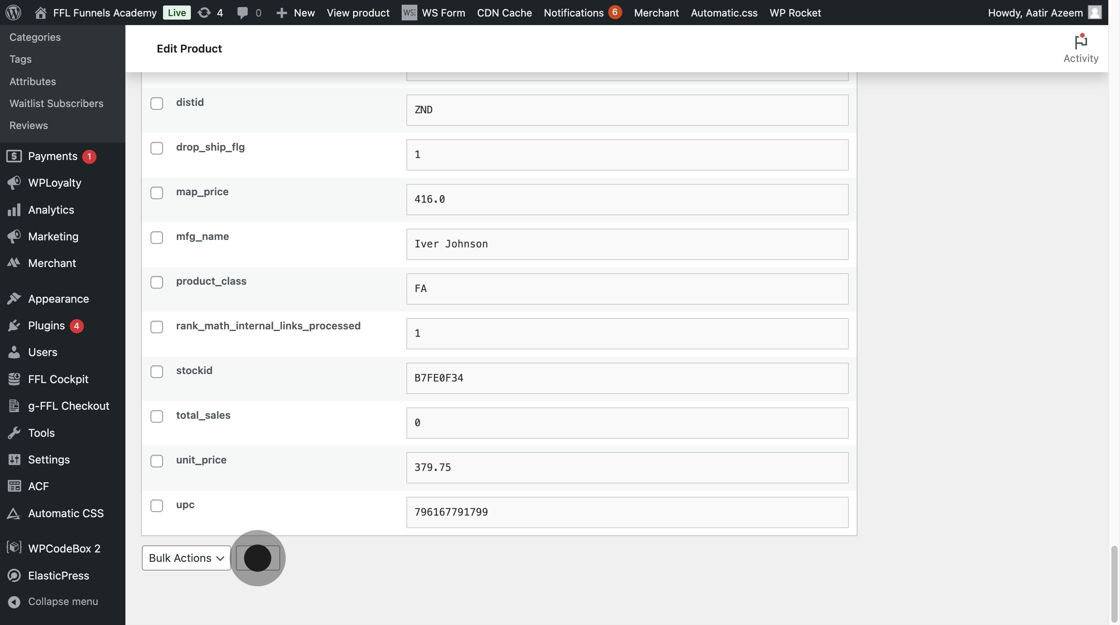Image resolution: width=1120 pixels, height=625 pixels.
Task: Open the comments bubble icon
Action: 242,13
